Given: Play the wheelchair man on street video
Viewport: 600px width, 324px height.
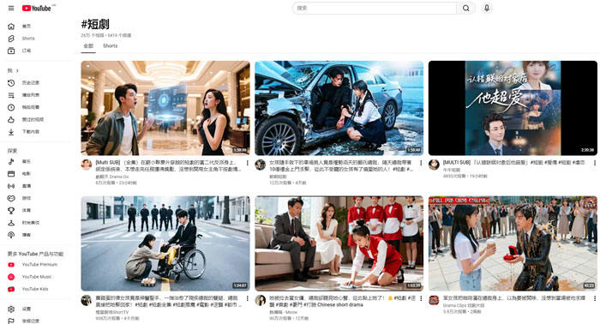Looking at the screenshot, I should coord(165,243).
